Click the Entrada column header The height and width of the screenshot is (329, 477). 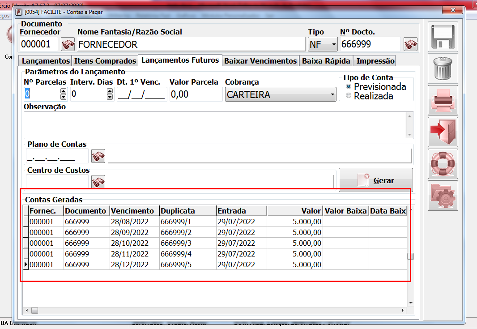tap(242, 211)
